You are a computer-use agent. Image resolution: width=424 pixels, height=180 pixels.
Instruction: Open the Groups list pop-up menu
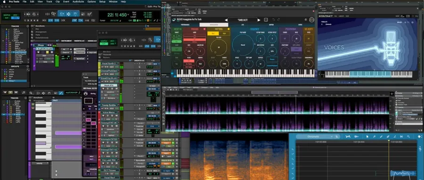[28, 66]
